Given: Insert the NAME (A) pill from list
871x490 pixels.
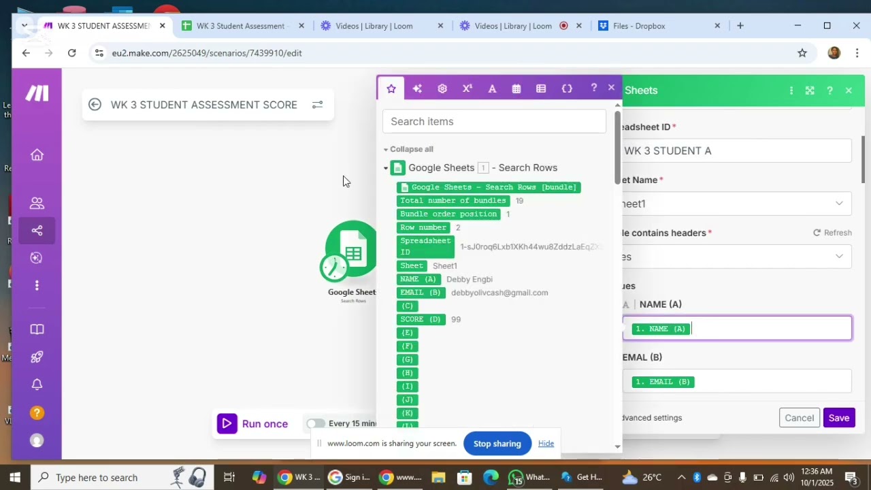Looking at the screenshot, I should [418, 280].
